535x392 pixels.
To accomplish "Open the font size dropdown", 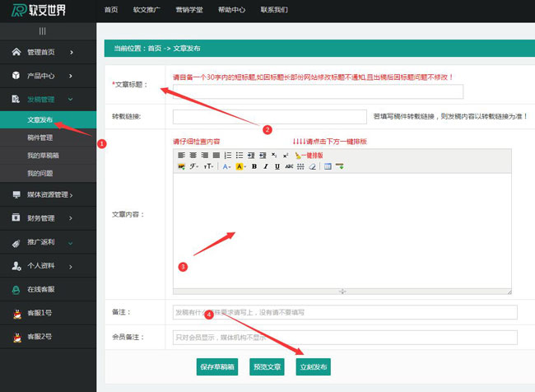I will click(x=209, y=166).
